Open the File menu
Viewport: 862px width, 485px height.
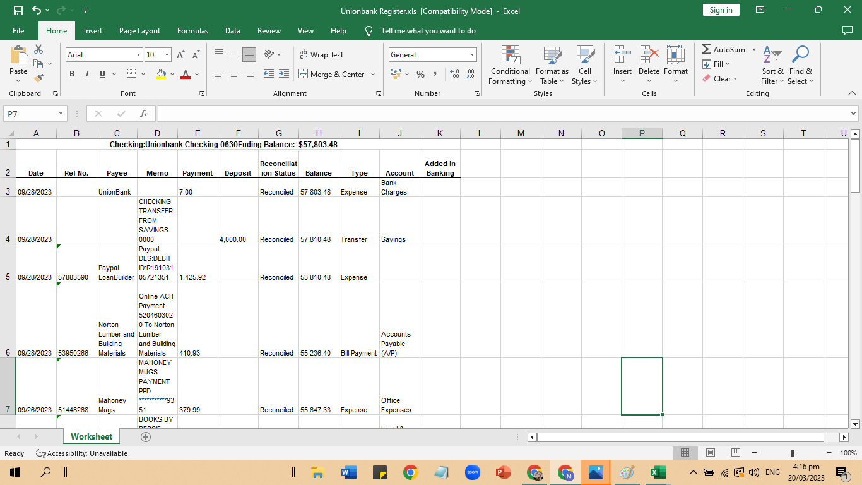[x=18, y=30]
